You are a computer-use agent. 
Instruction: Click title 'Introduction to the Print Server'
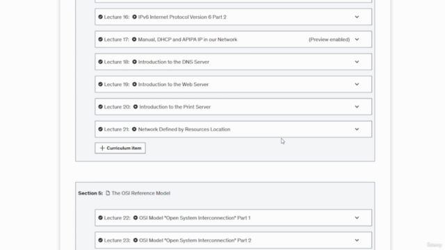[175, 107]
